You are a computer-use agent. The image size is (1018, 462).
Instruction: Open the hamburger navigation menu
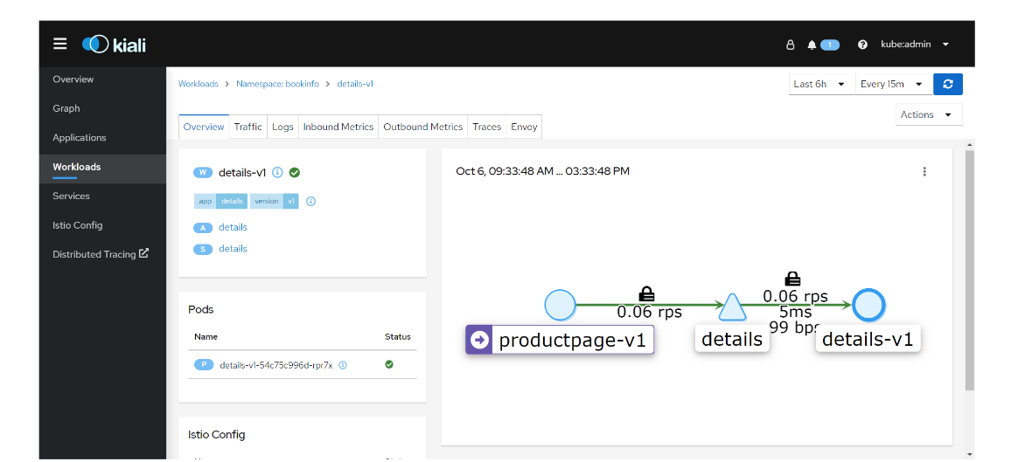[59, 44]
